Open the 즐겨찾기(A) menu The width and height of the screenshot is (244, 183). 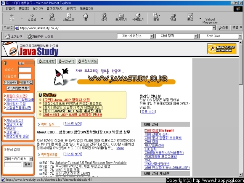(x=55, y=8)
